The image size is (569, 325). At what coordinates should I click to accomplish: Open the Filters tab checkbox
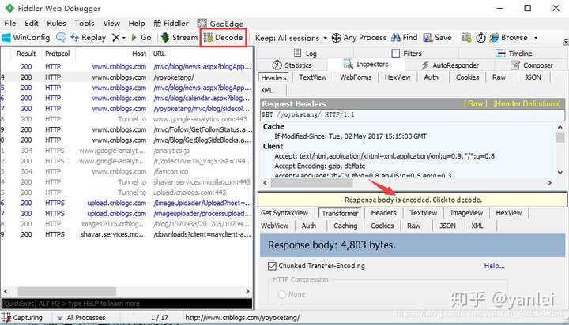coord(396,54)
